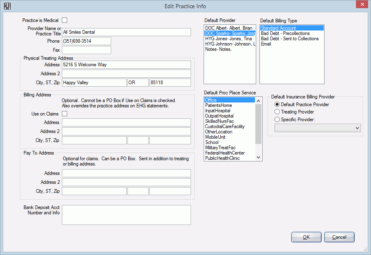The width and height of the screenshot is (371, 255).
Task: Check Use on Claims under Billing Address
Action: coord(64,113)
